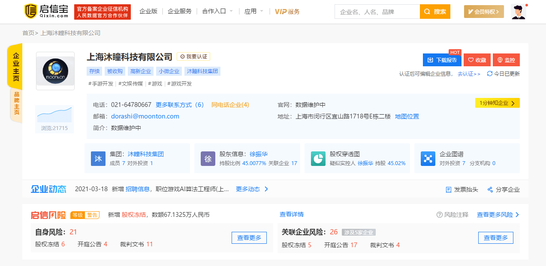The width and height of the screenshot is (546, 266).
Task: Click the magnifier search icon
Action: 427,12
